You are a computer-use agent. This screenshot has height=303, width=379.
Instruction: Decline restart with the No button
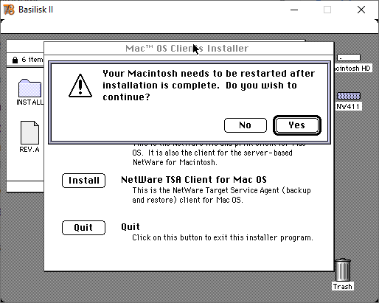tap(246, 125)
